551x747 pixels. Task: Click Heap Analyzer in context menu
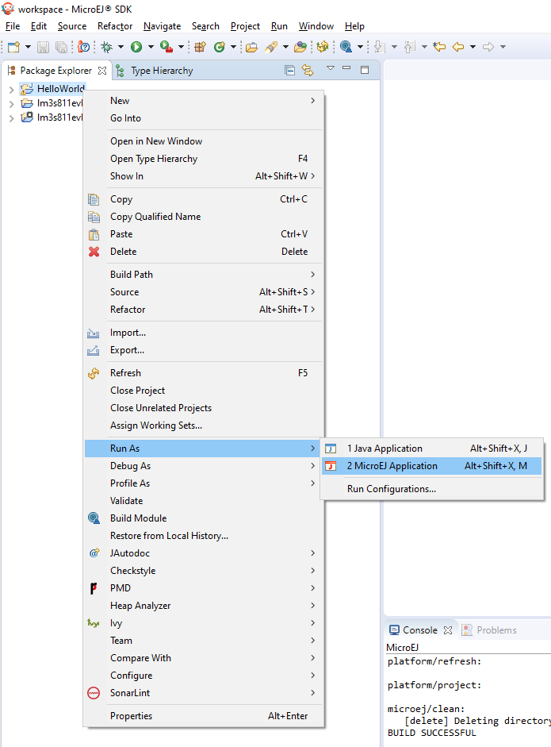(x=203, y=606)
